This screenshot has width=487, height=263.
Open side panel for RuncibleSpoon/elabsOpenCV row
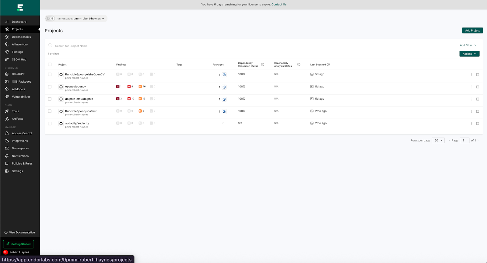478,75
